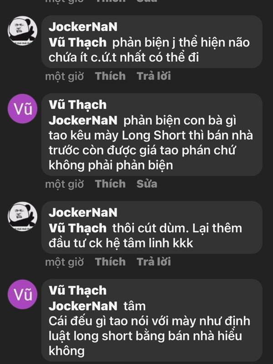The width and height of the screenshot is (273, 364).
Task: Open the author name Vũ Thạch above the 'Long Short' comment
Action: [x=77, y=105]
